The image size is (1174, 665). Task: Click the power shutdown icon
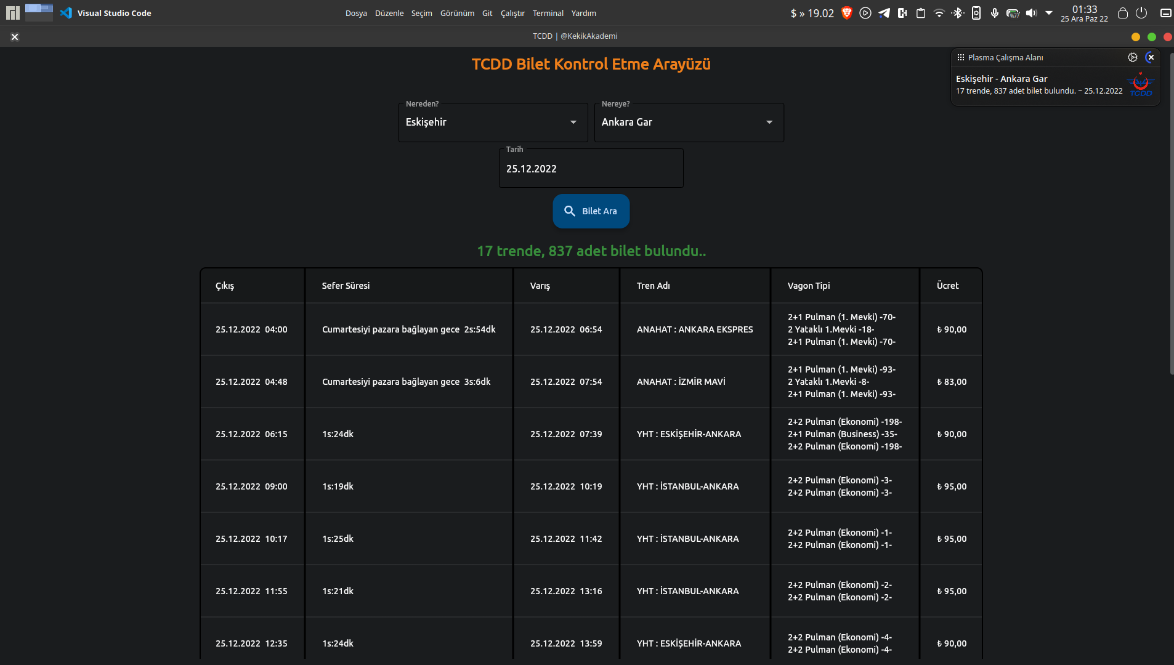(1141, 13)
